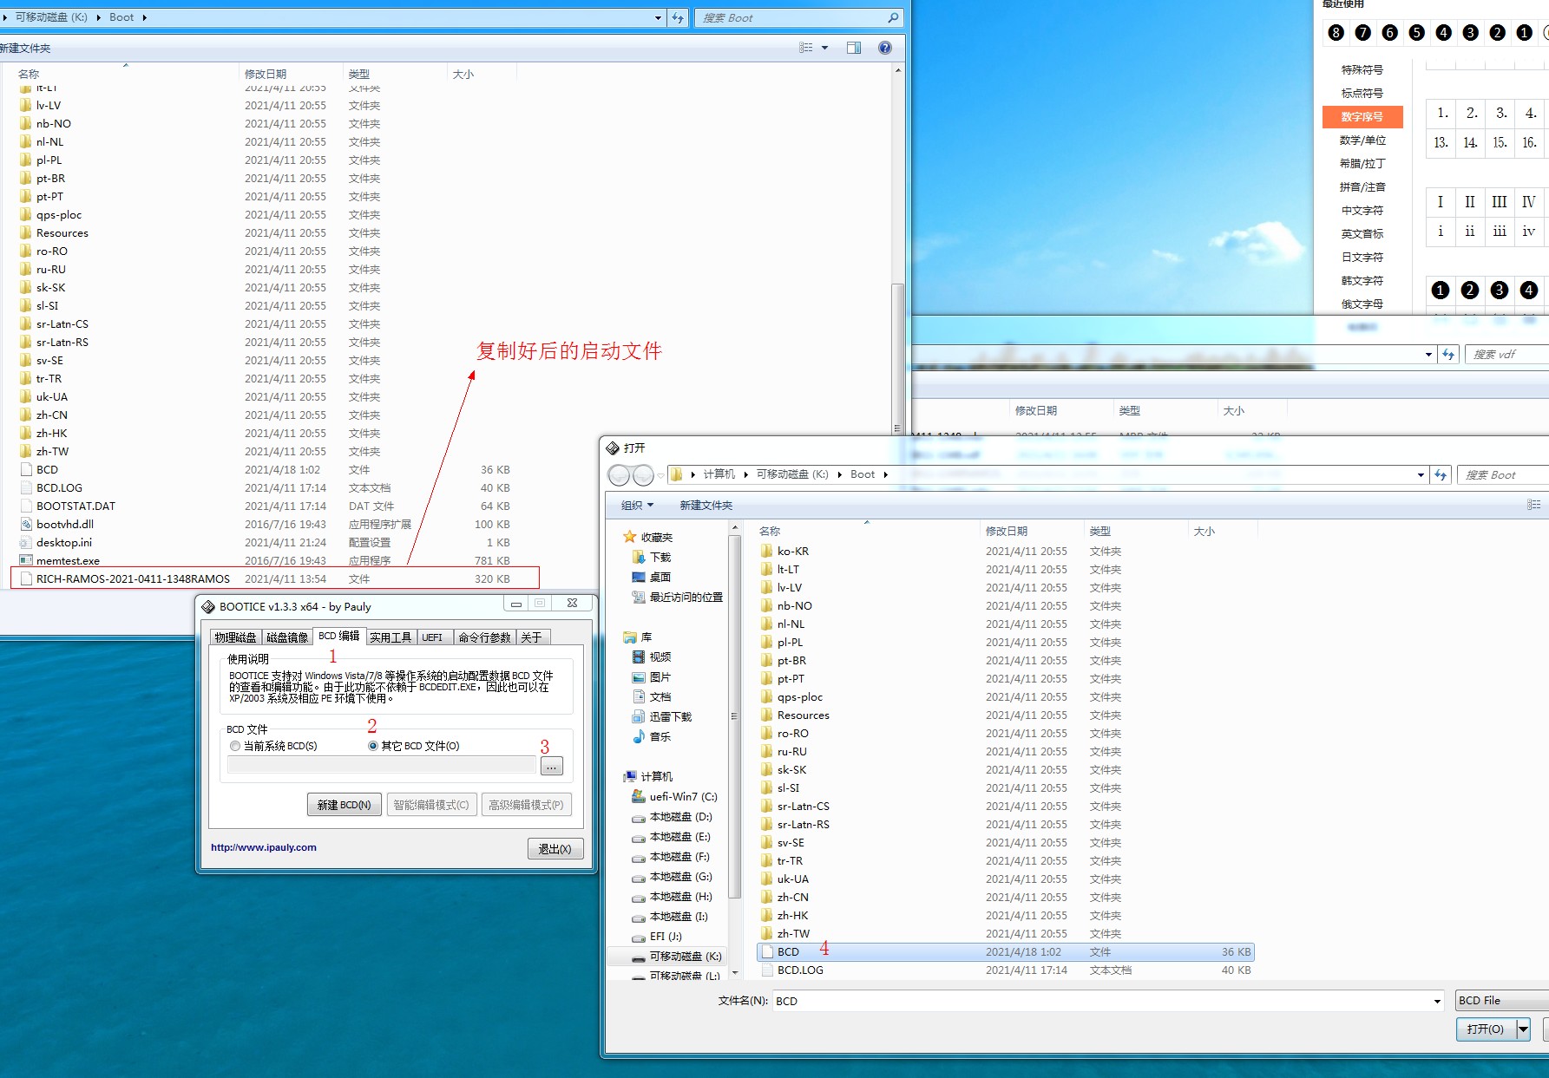
Task: Click the back arrow in Open dialog
Action: pos(619,475)
